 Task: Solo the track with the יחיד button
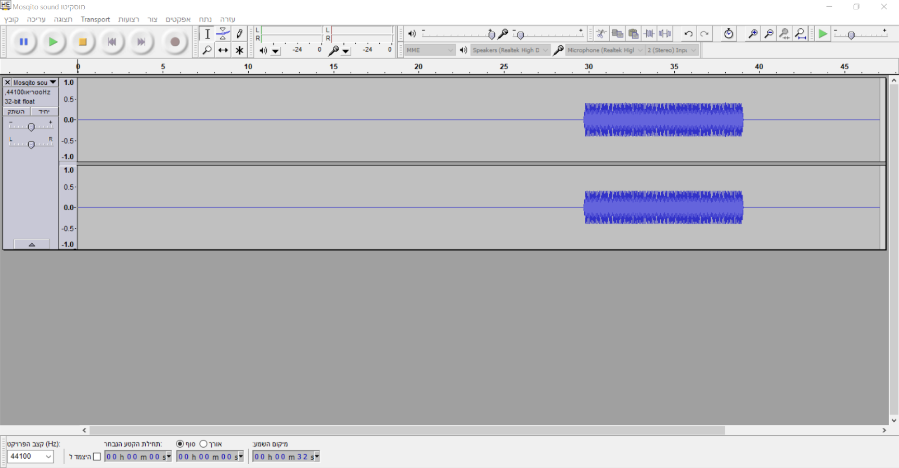click(x=44, y=112)
